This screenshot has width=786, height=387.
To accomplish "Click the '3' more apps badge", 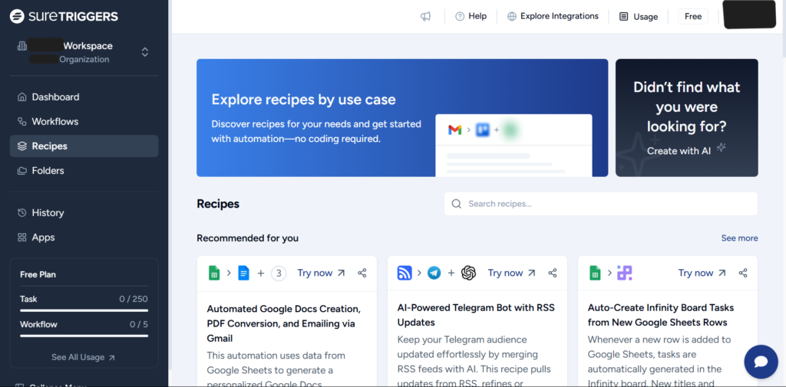I will (279, 274).
